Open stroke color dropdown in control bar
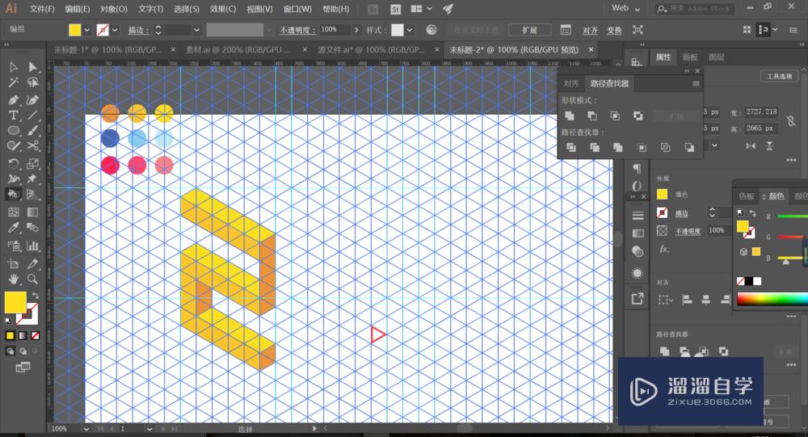The width and height of the screenshot is (808, 437). (115, 30)
